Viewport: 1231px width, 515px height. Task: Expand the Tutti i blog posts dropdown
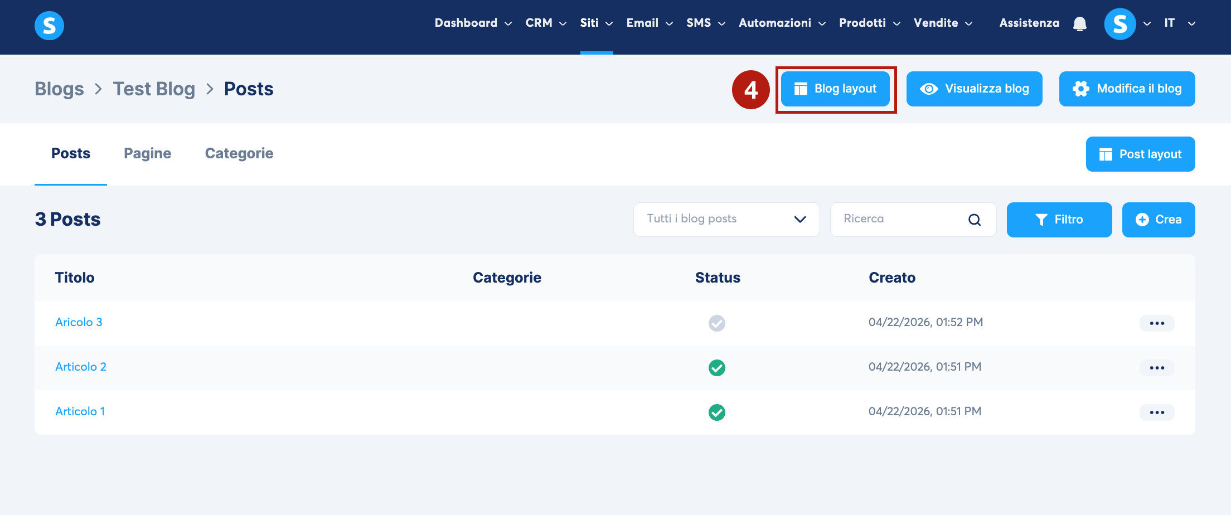[726, 220]
